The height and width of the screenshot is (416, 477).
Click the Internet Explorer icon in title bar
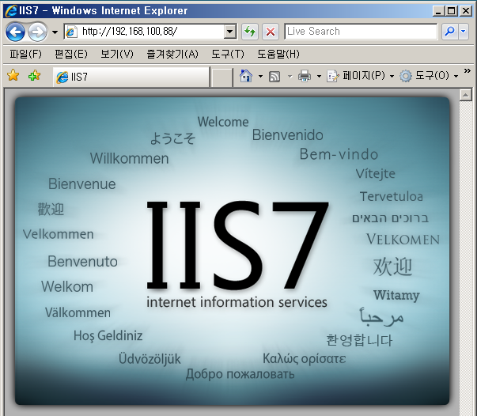[11, 11]
